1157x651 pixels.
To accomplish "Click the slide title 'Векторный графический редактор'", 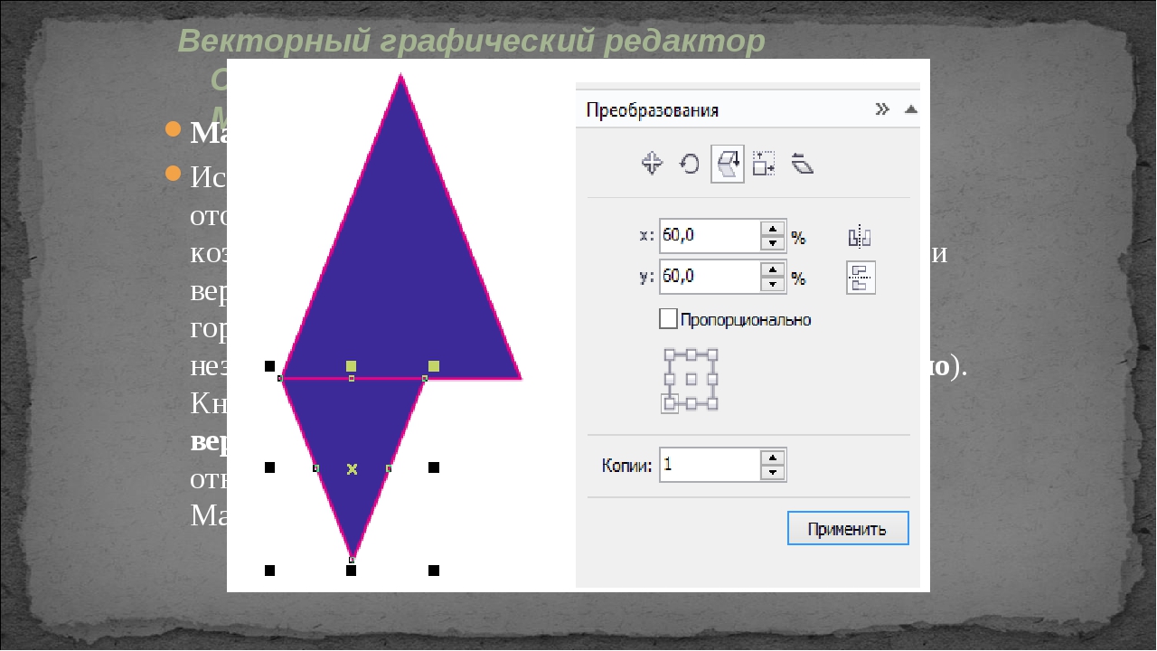I will click(471, 41).
